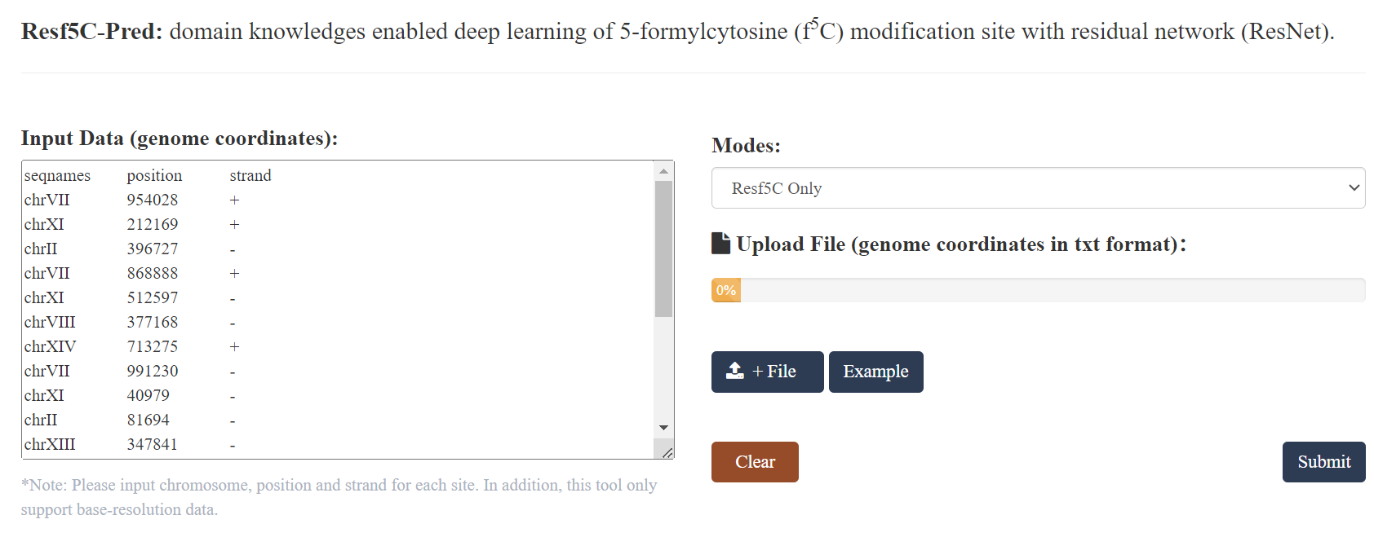Click the empty track of the upload progress bar
This screenshot has height=537, width=1374.
tap(1053, 290)
